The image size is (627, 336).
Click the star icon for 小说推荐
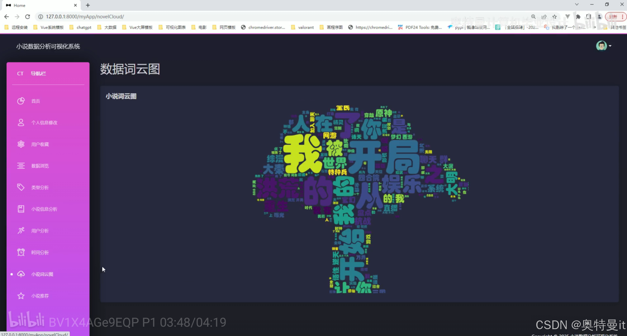(21, 296)
